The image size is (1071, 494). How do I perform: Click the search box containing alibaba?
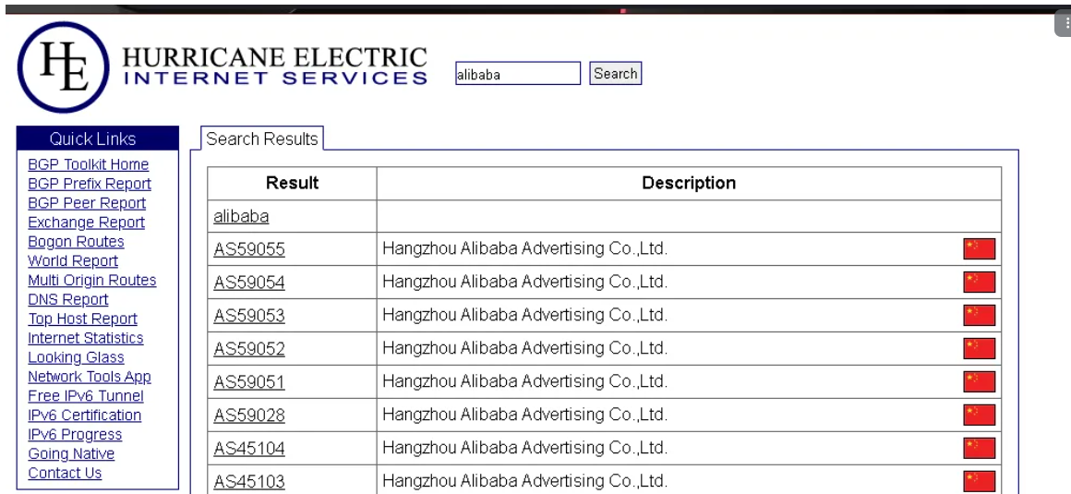point(518,73)
